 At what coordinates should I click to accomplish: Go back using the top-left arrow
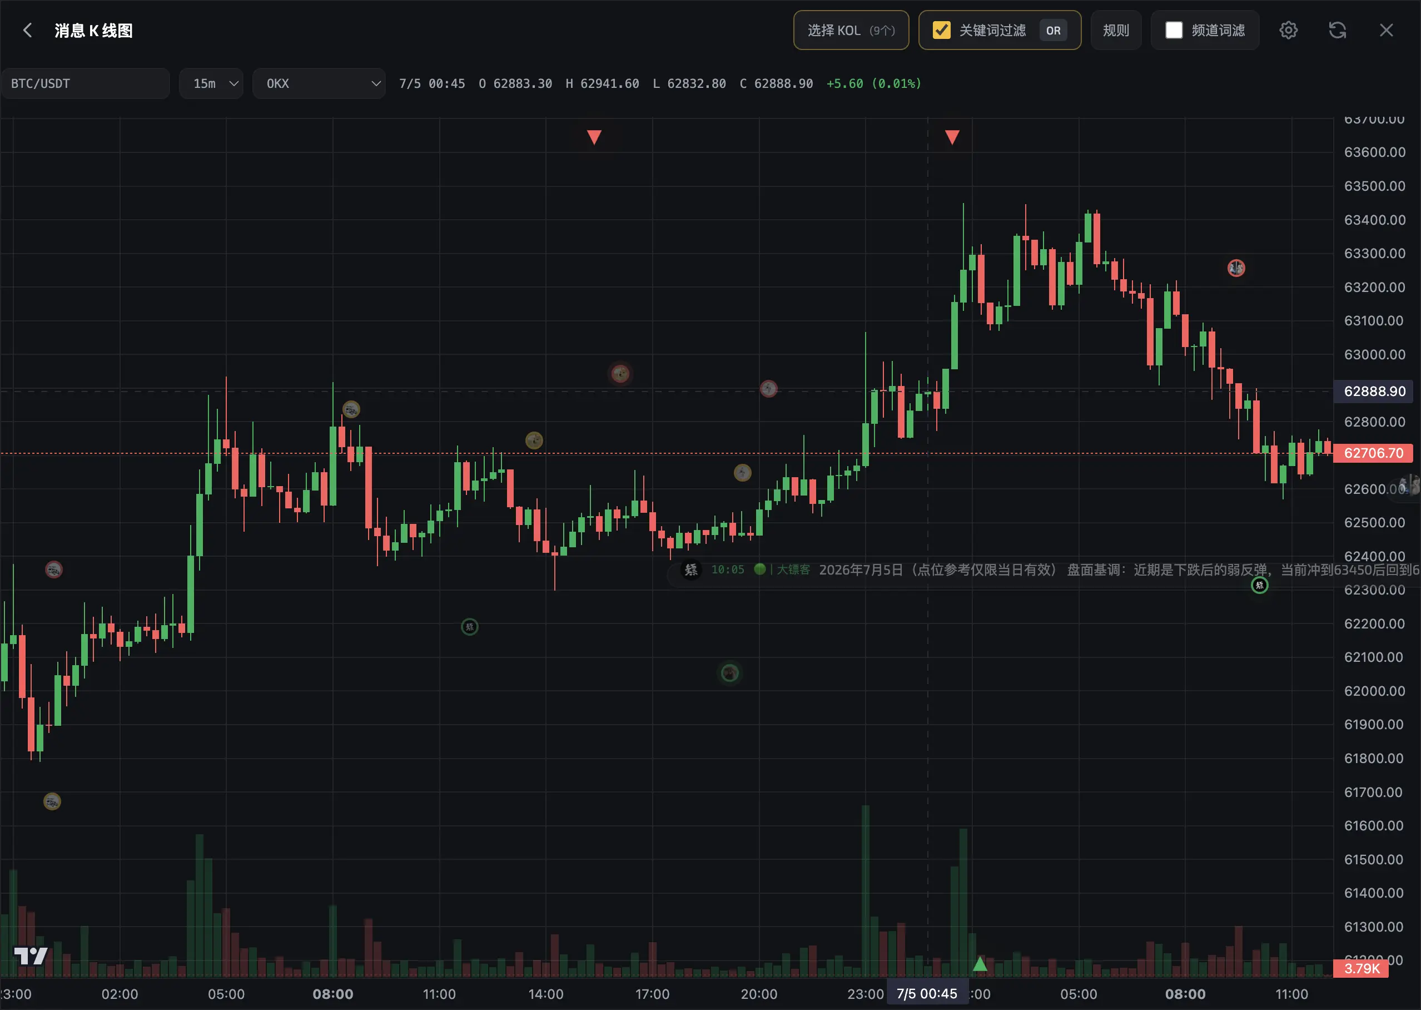(x=27, y=31)
